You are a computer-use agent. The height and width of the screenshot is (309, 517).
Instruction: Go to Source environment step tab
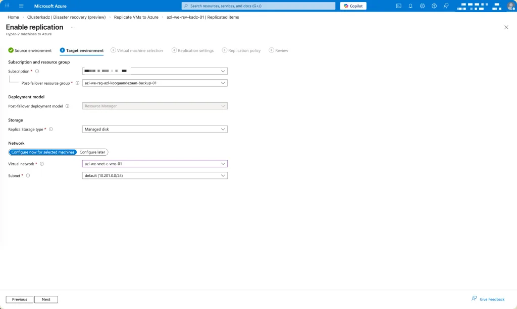[30, 50]
